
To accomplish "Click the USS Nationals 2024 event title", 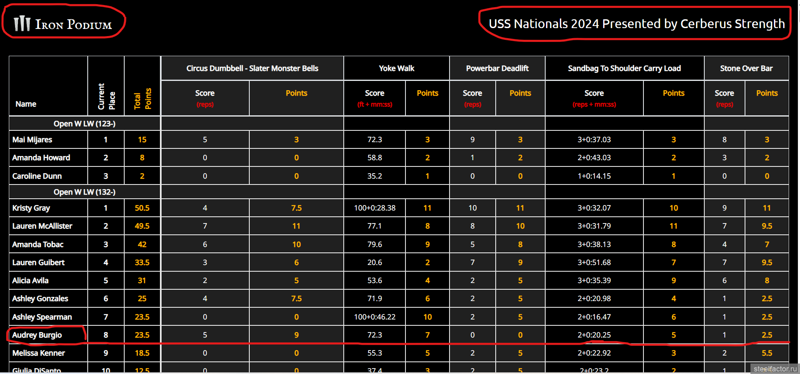I will tap(636, 24).
